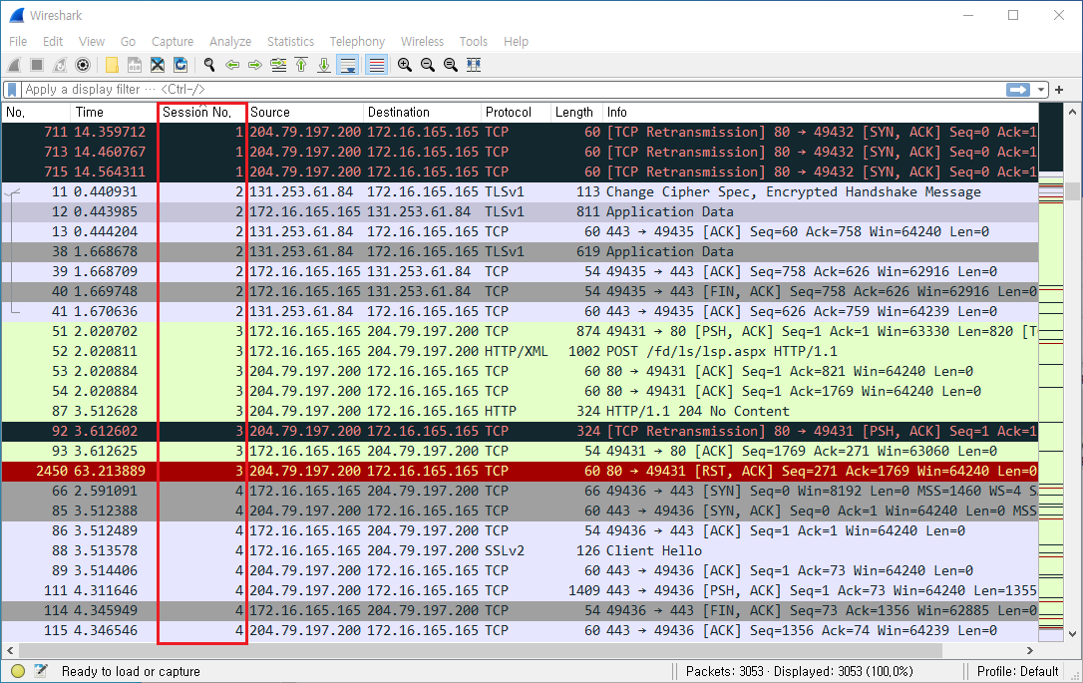Click Resize columns to fit content icon
The image size is (1083, 683).
point(474,65)
